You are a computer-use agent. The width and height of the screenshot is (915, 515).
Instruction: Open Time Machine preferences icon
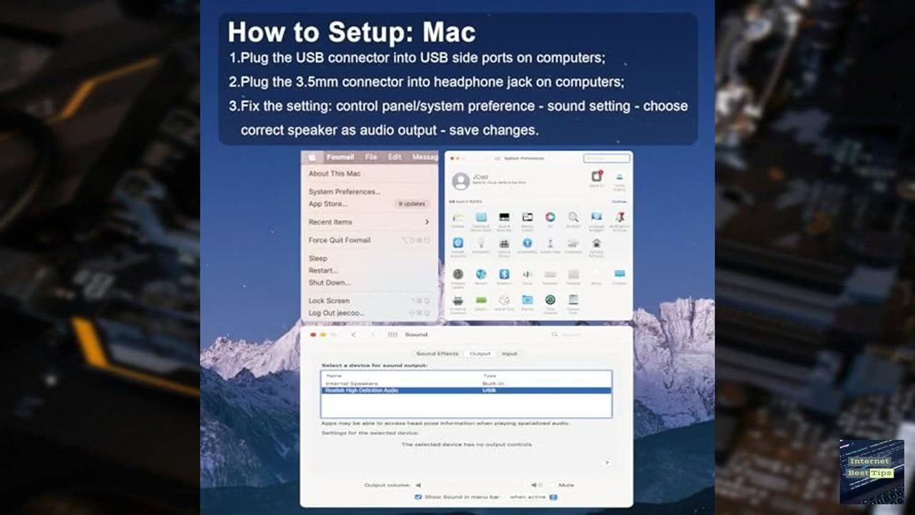[x=550, y=300]
